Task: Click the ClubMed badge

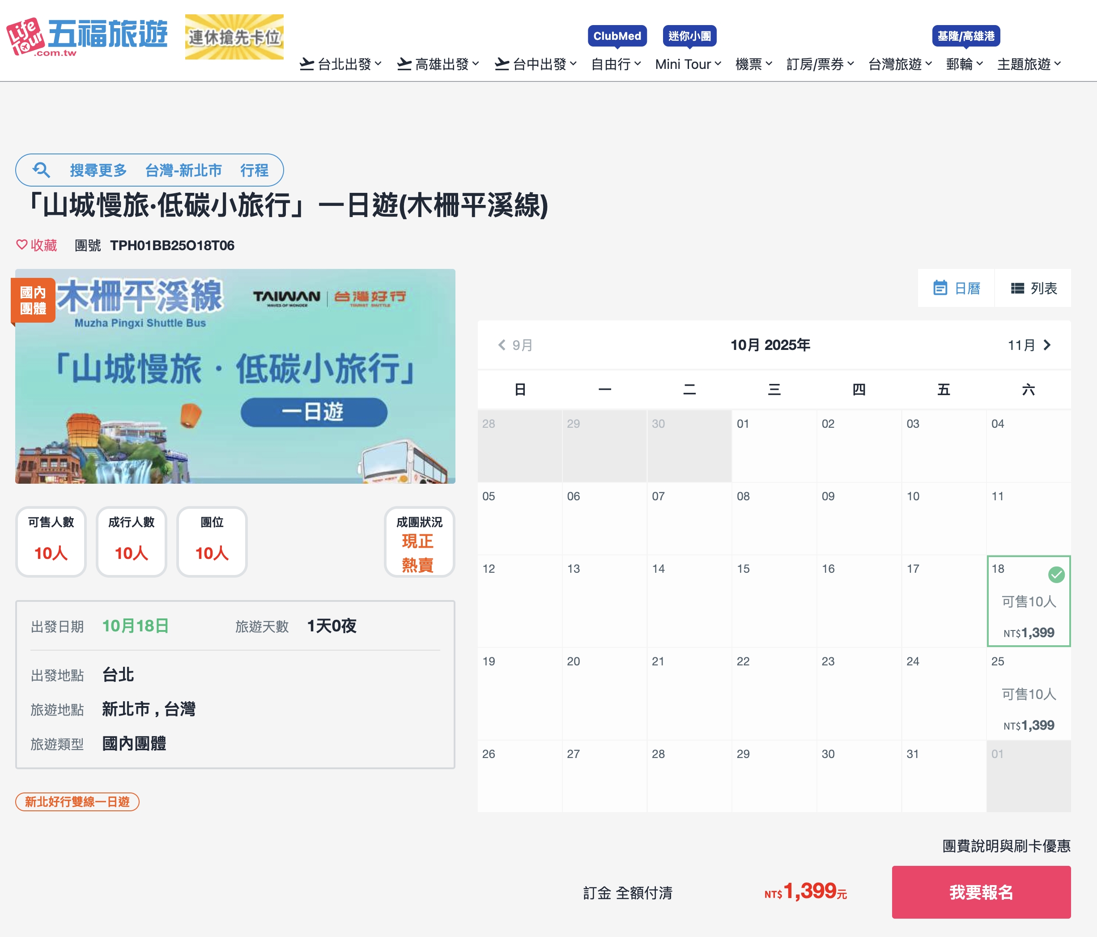Action: click(617, 36)
